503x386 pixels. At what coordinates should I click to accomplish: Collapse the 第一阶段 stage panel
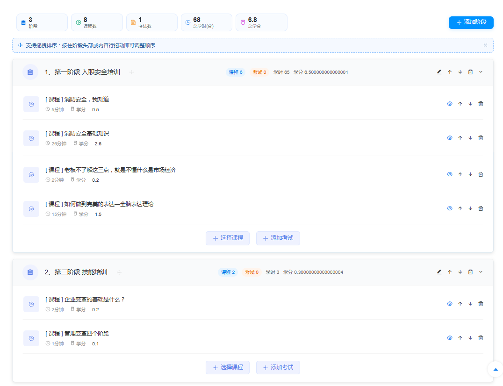[x=481, y=72]
